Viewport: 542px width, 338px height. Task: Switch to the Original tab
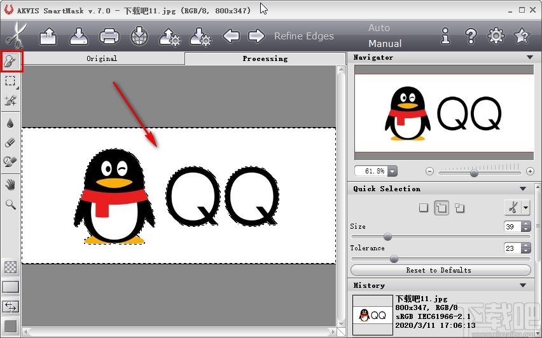pos(102,58)
